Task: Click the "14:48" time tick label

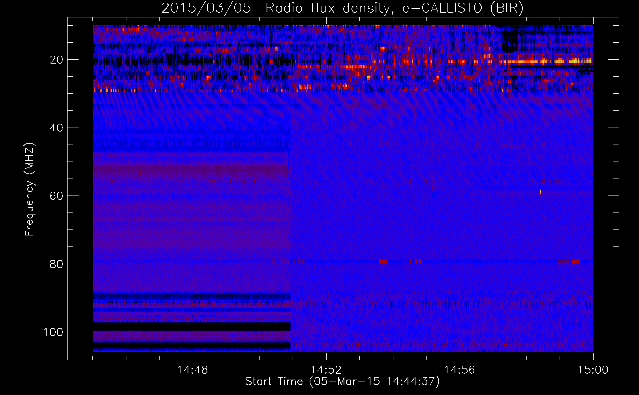Action: [193, 370]
